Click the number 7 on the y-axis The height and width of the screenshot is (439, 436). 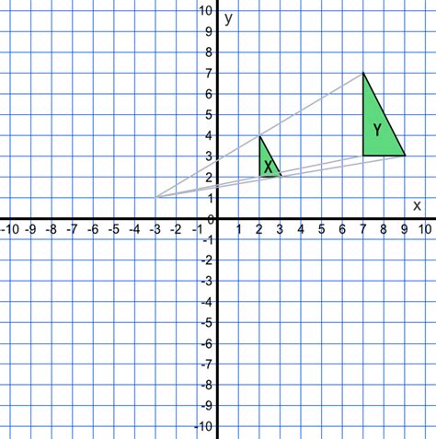[x=209, y=74]
